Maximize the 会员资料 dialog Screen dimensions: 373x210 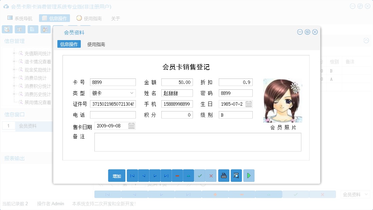(x=307, y=32)
